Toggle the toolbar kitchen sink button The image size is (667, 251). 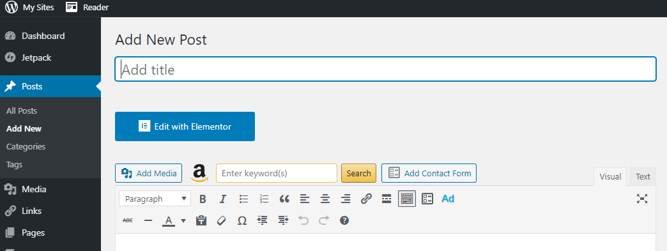coord(407,199)
